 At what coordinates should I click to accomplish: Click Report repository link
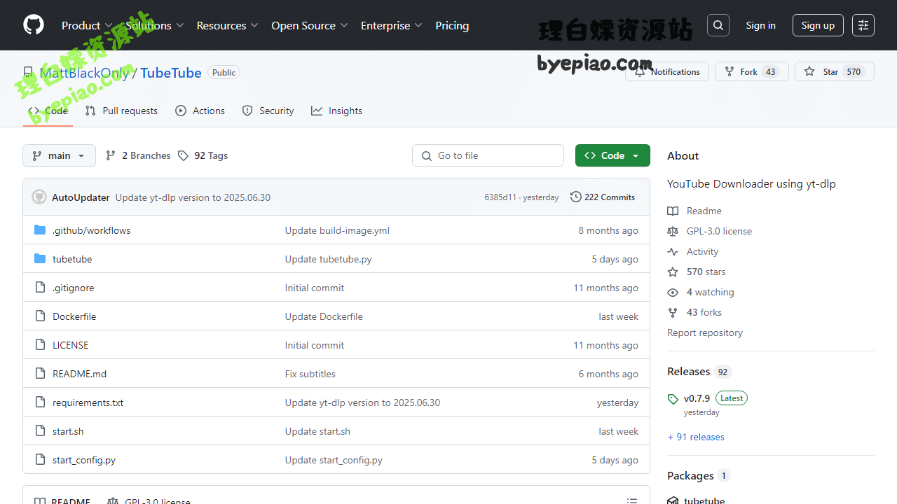coord(705,332)
